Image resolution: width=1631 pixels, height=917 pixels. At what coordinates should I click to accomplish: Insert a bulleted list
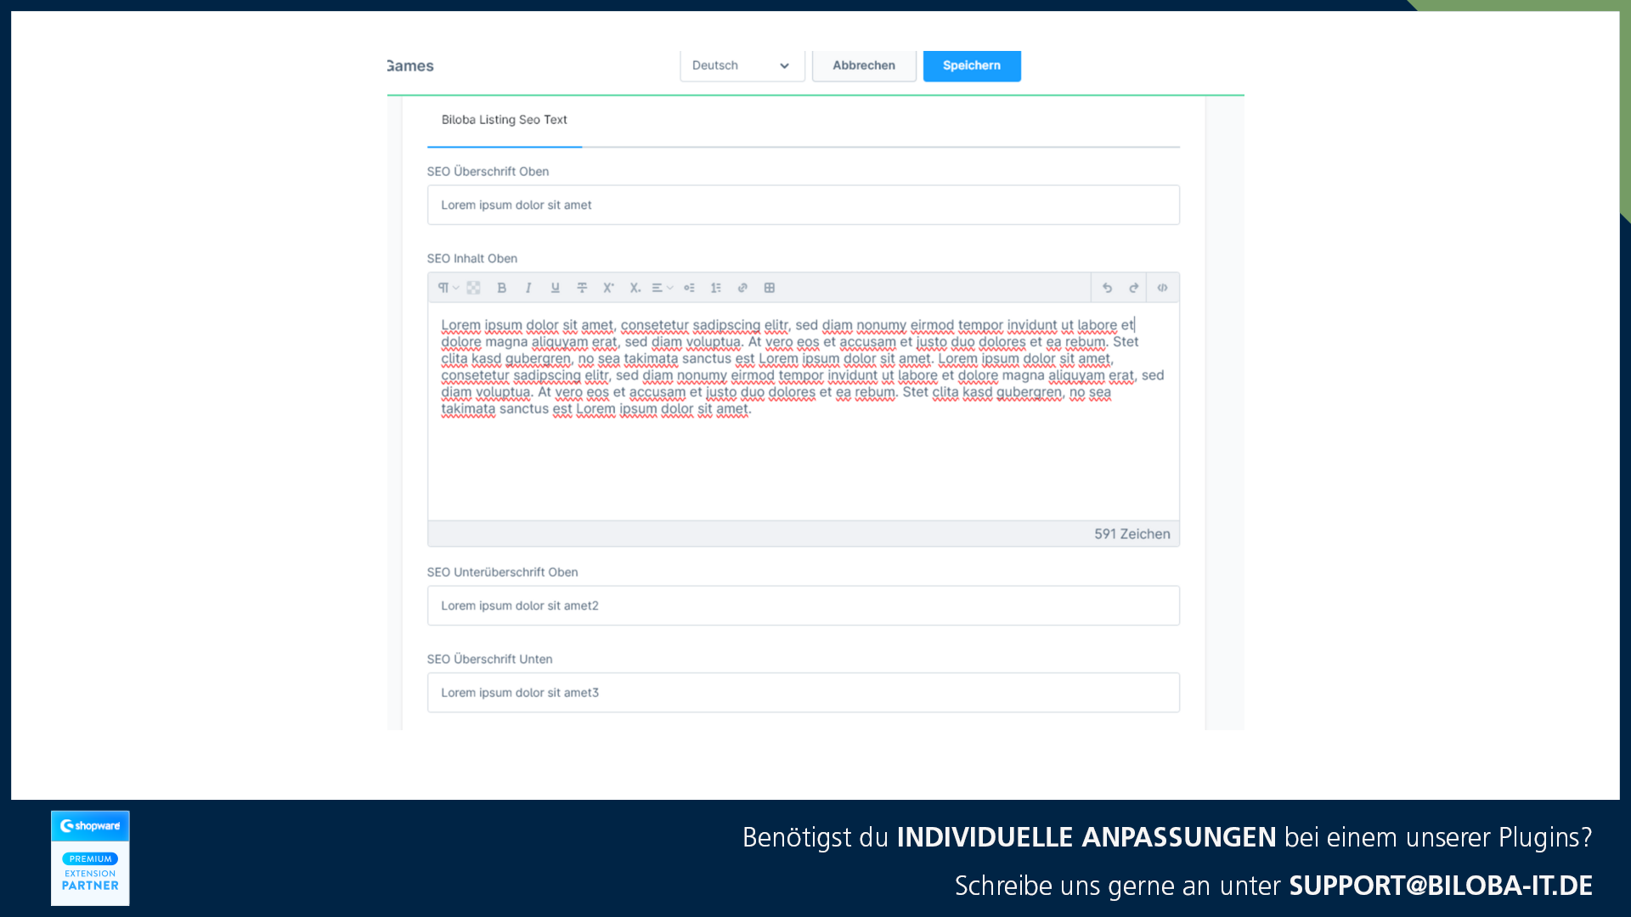click(689, 288)
